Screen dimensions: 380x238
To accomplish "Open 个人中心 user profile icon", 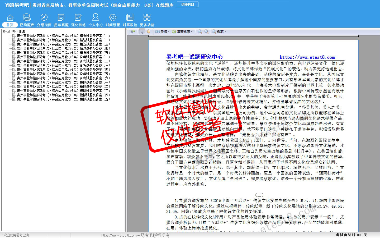I will (x=96, y=18).
